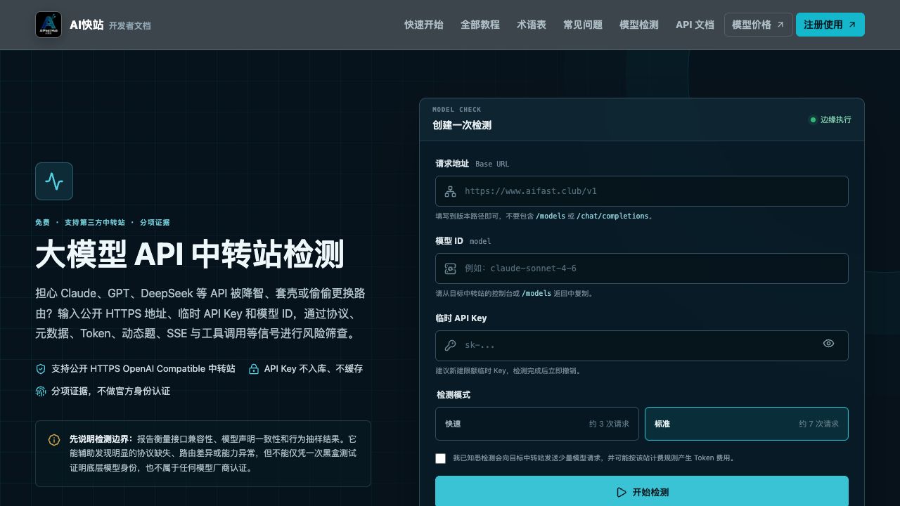Screen dimensions: 900x506
Task: Click the network icon in Base URL field
Action: (x=450, y=191)
